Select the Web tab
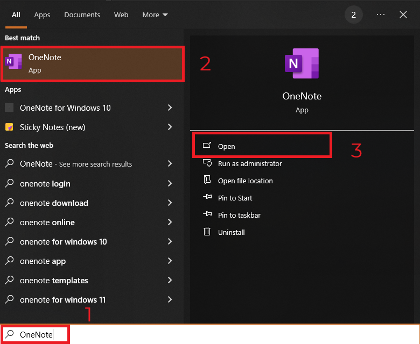The height and width of the screenshot is (344, 420). (121, 15)
